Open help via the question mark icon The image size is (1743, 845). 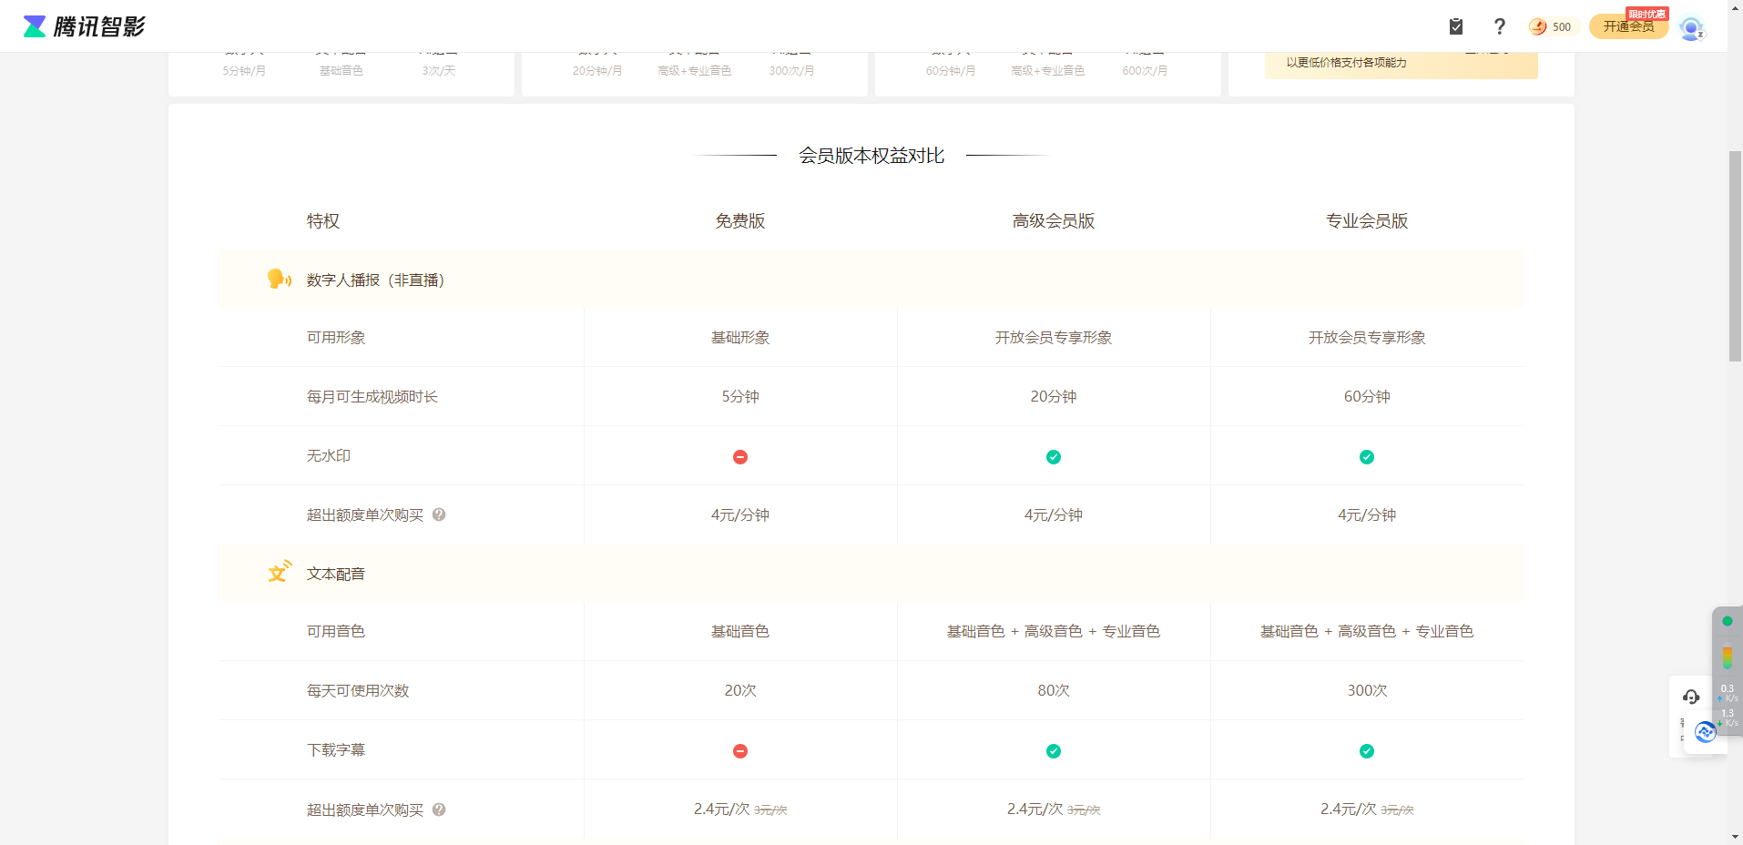pos(1499,26)
